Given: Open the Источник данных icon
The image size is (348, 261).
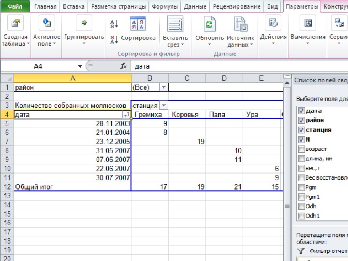Looking at the screenshot, I should (x=240, y=24).
